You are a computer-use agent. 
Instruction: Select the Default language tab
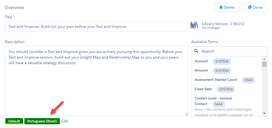pyautogui.click(x=14, y=121)
